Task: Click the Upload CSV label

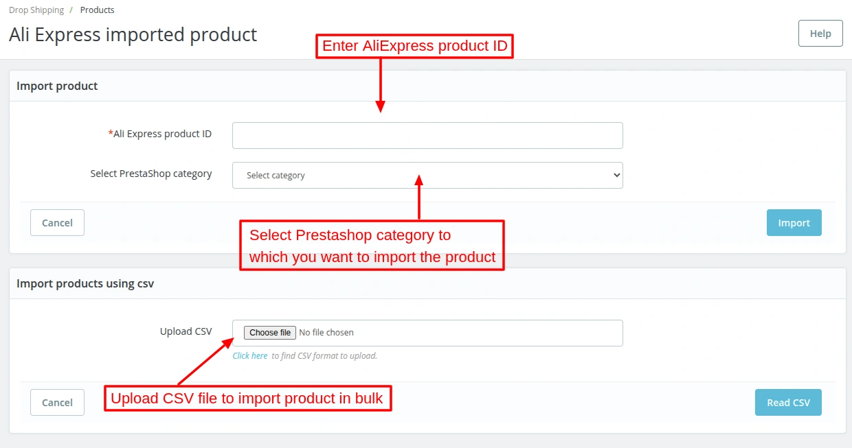Action: 186,331
